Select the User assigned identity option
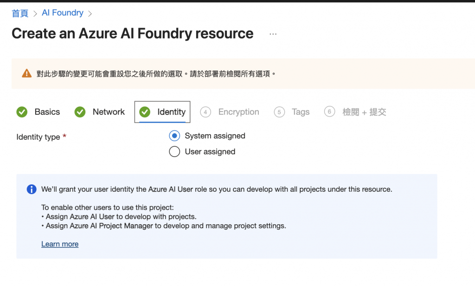 click(x=174, y=152)
